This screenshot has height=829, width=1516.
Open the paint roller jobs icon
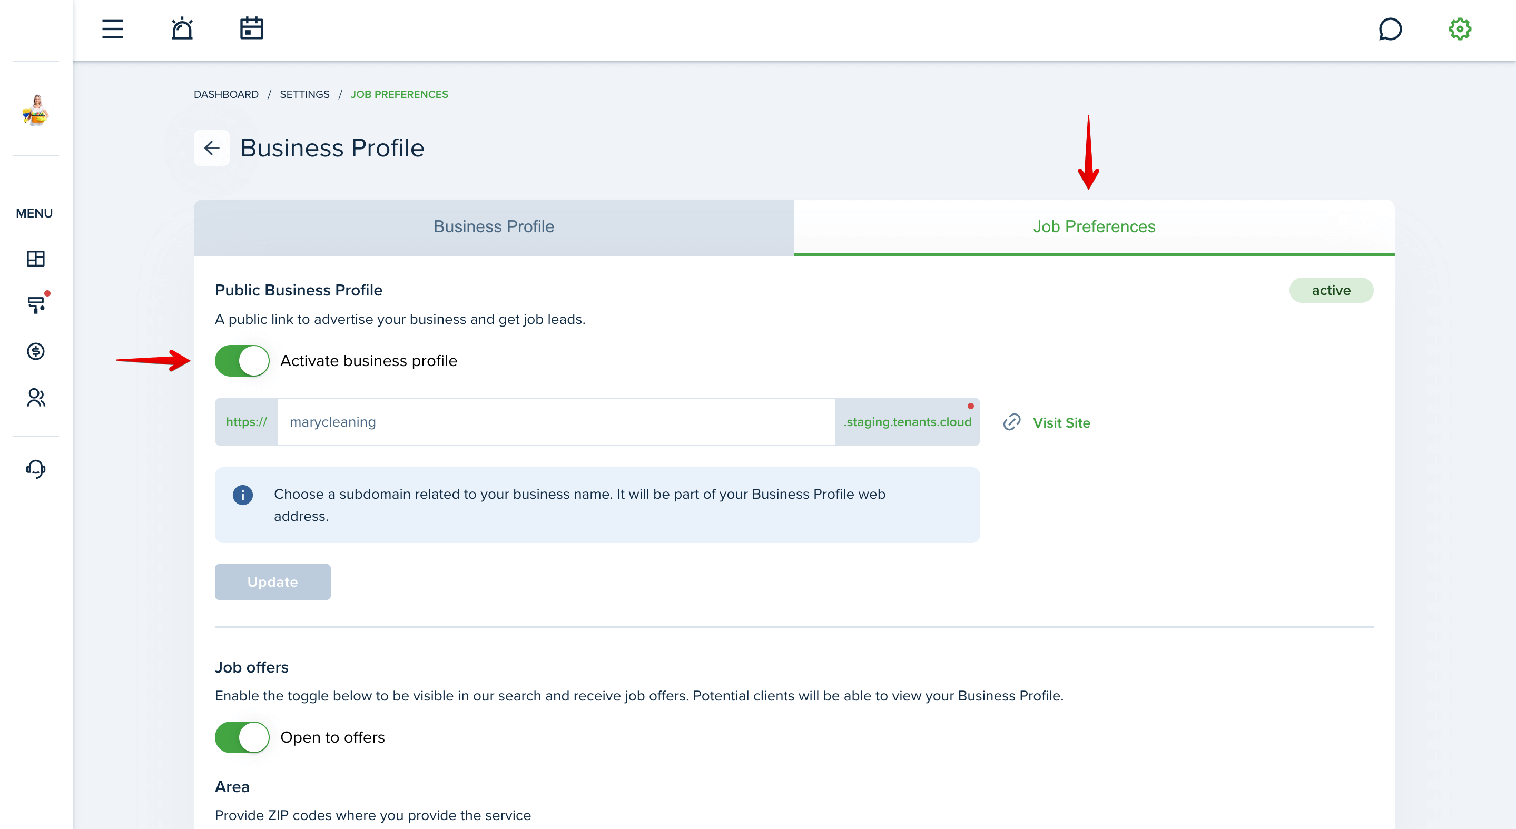click(36, 304)
